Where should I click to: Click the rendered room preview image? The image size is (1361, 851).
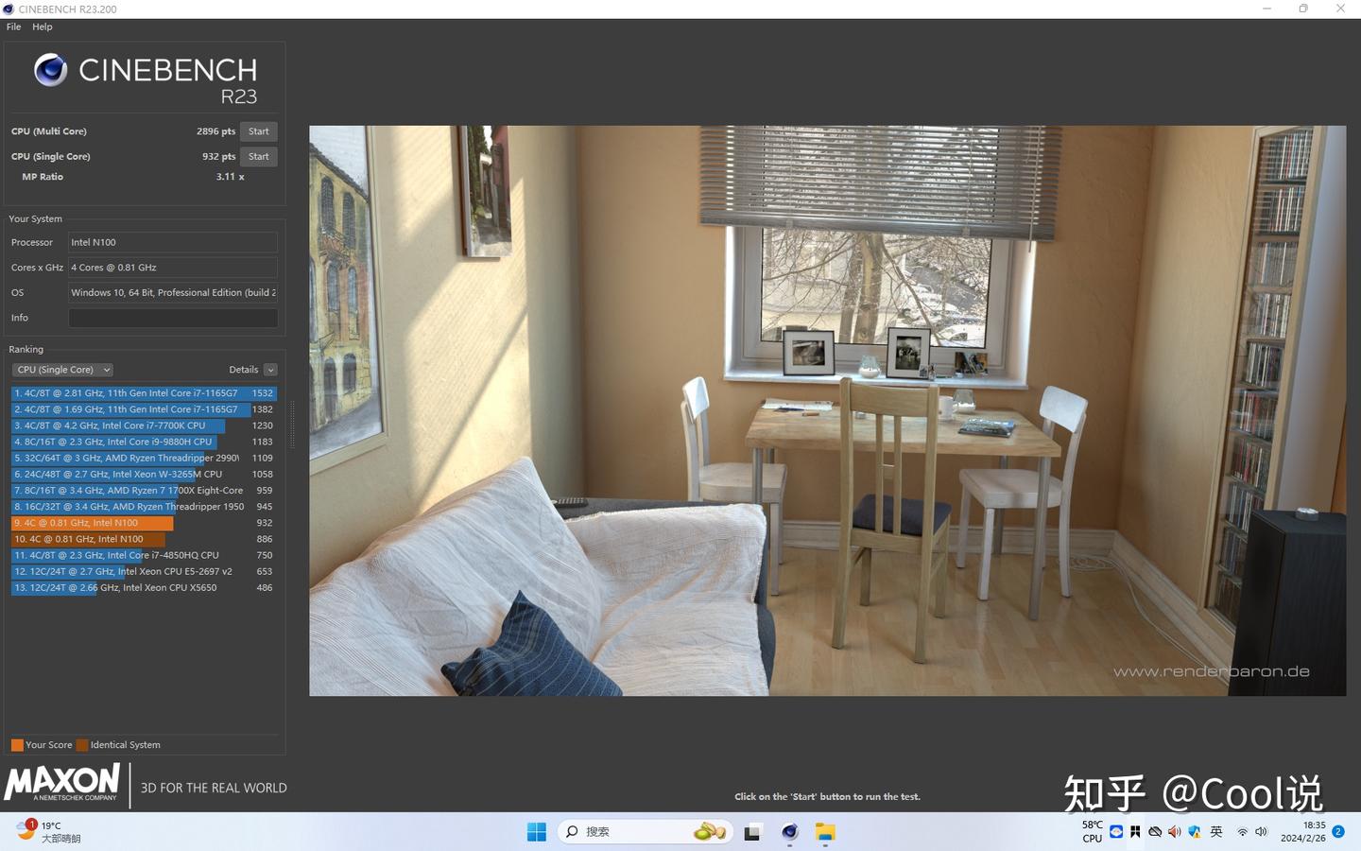pos(827,411)
